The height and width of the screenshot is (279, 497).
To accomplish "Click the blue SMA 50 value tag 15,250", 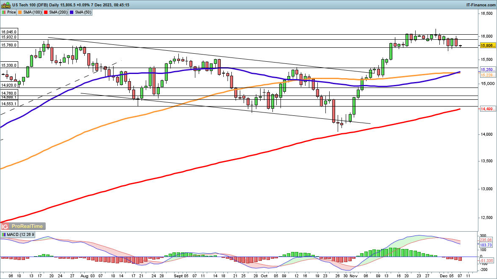I will pyautogui.click(x=488, y=70).
